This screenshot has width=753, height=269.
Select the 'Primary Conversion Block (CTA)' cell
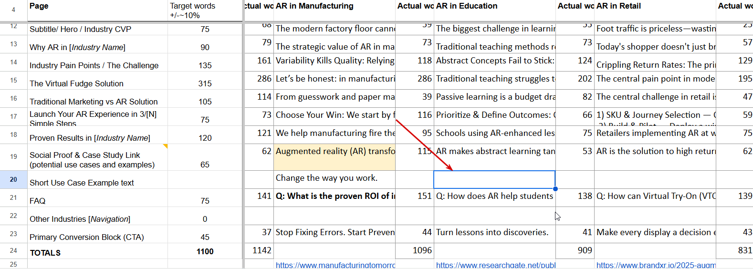pyautogui.click(x=97, y=237)
